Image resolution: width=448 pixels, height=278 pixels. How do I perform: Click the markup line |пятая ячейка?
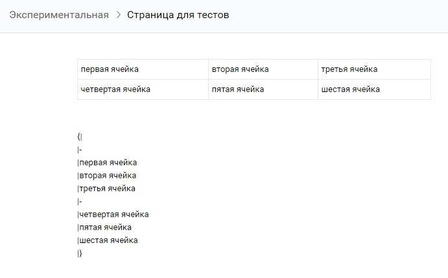pos(104,227)
